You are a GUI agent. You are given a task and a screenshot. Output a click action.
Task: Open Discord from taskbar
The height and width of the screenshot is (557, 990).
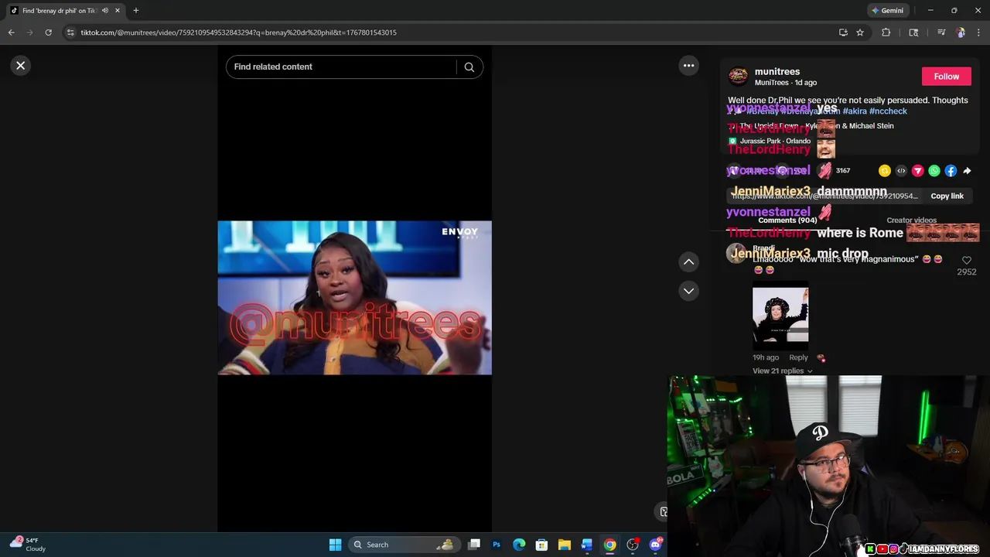point(656,545)
